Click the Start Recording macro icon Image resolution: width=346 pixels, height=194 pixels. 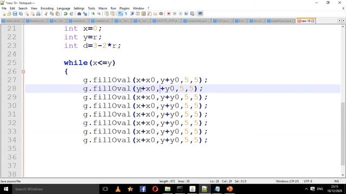tap(169, 13)
